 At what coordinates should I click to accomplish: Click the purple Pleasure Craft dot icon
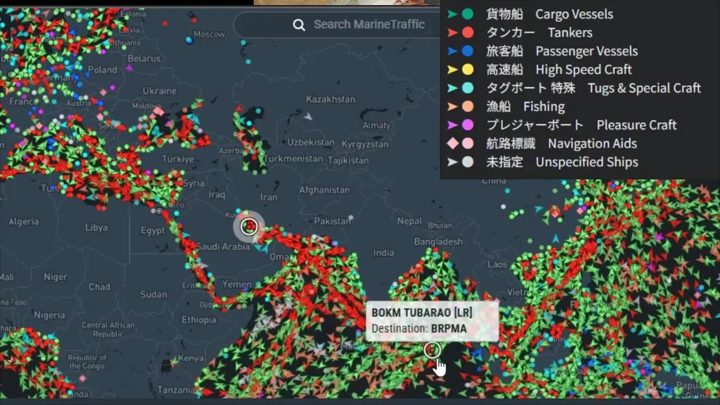point(467,125)
